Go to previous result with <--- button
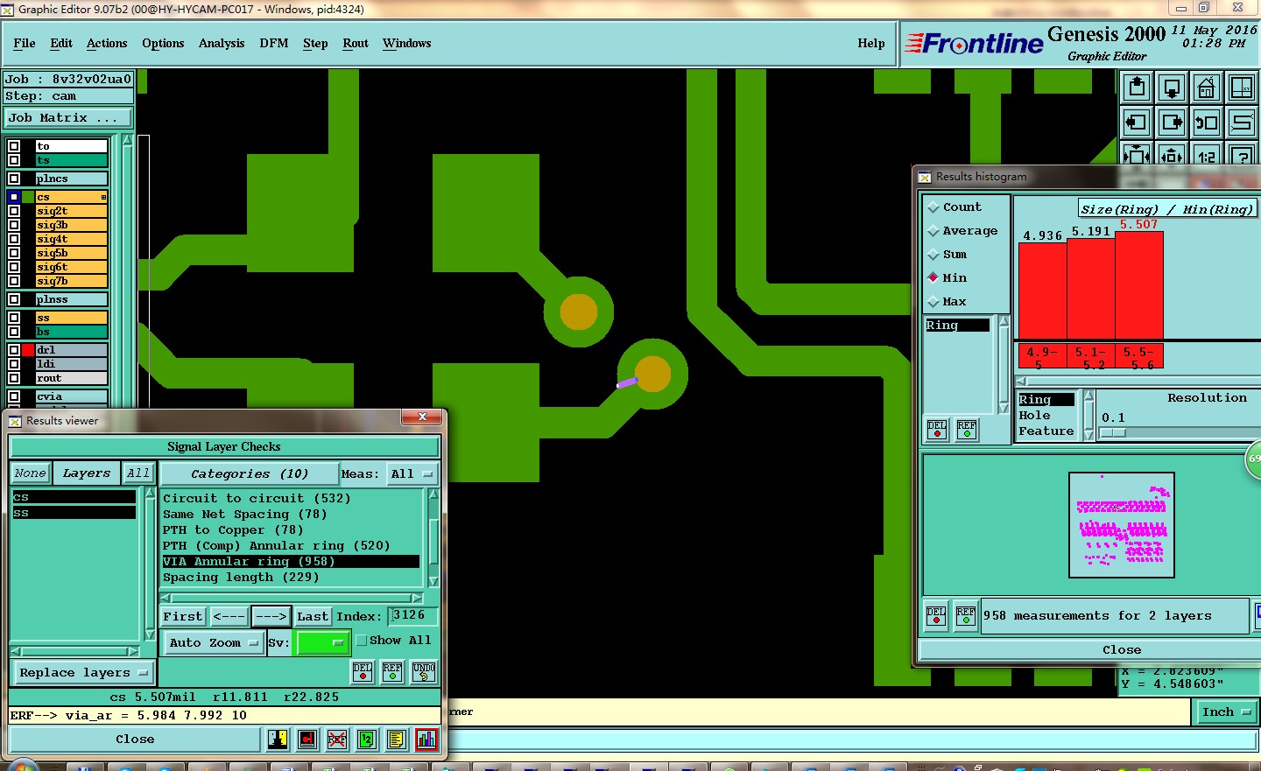 click(x=229, y=616)
